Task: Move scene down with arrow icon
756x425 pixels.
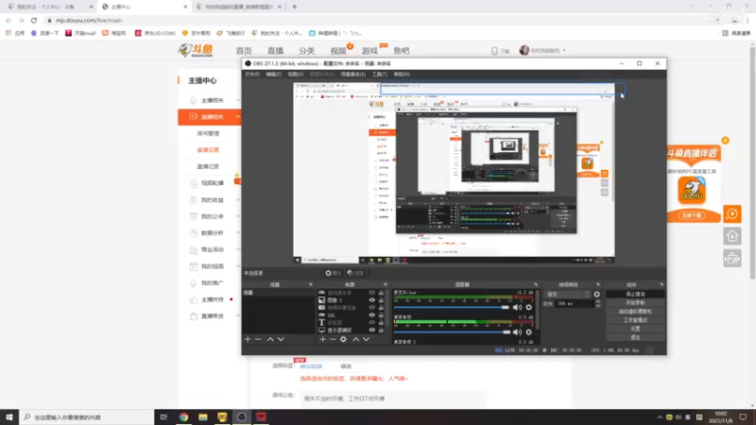Action: 281,339
